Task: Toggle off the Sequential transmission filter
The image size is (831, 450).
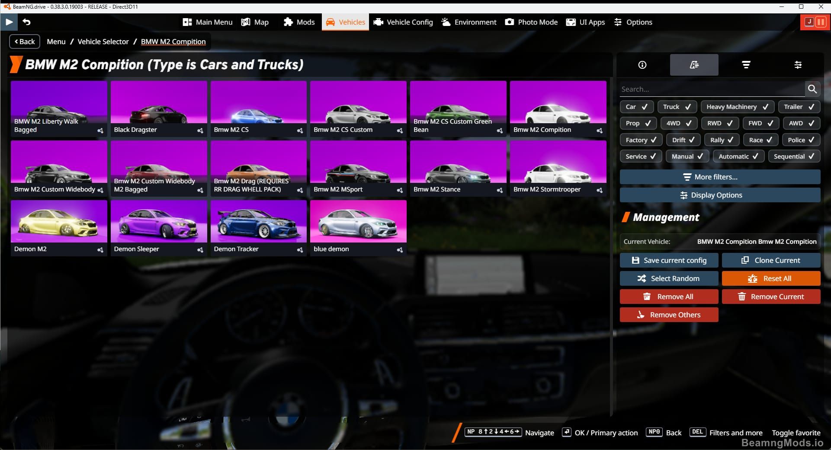Action: 794,156
